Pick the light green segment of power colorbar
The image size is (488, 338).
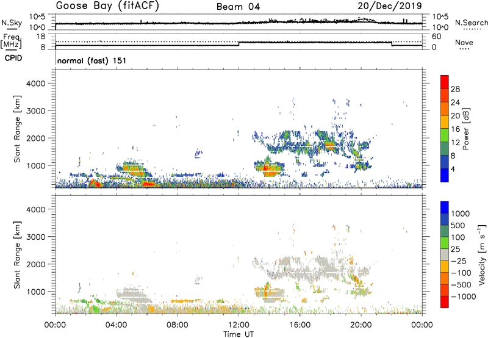tap(445, 135)
